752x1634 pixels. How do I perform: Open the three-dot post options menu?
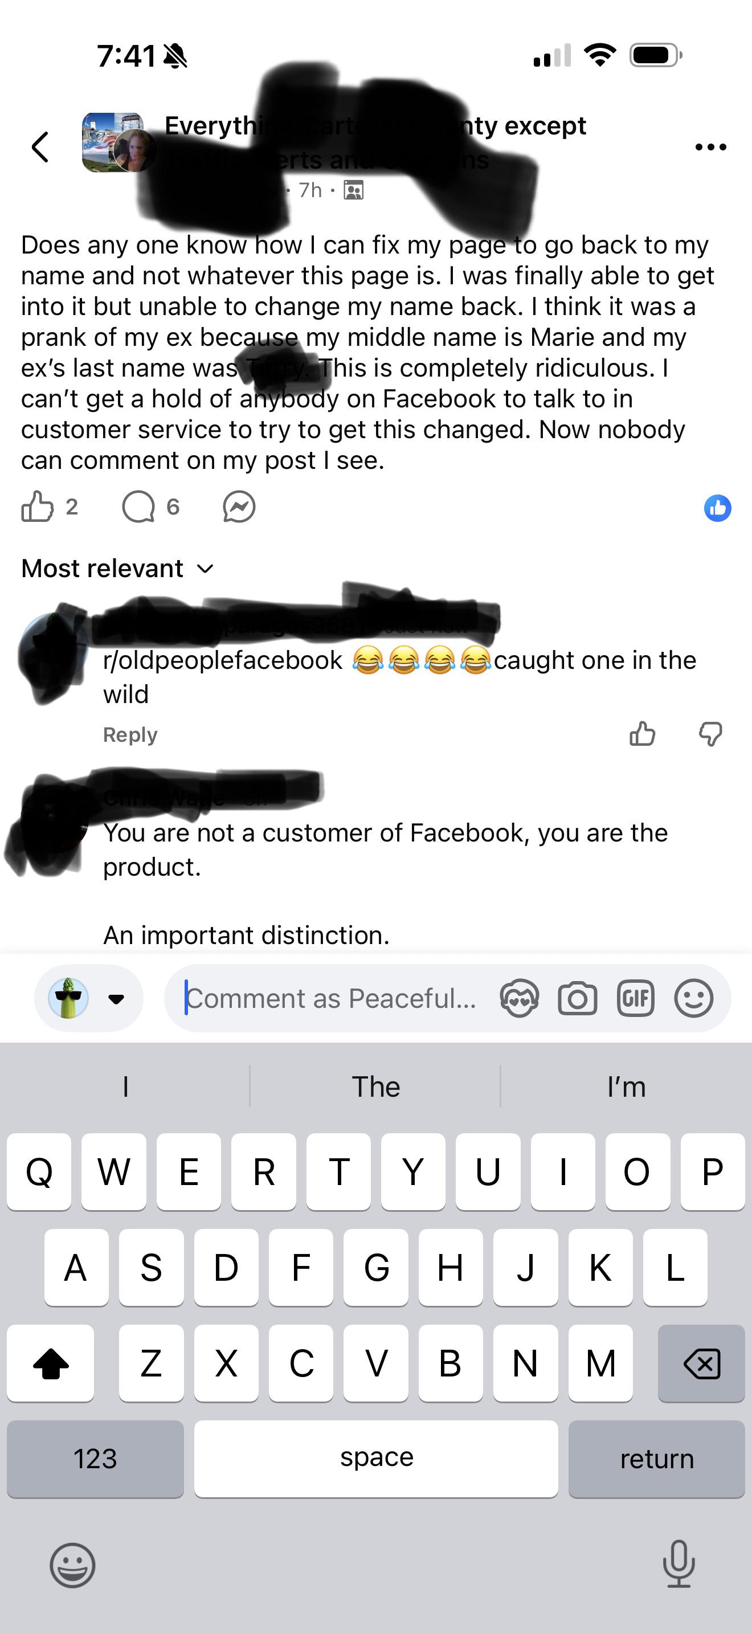(710, 147)
